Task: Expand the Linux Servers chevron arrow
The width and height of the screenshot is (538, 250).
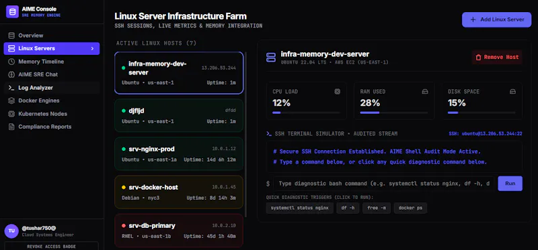Action: 92,48
